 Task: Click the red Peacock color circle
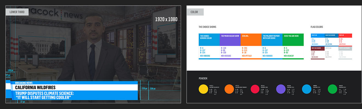point(255,89)
